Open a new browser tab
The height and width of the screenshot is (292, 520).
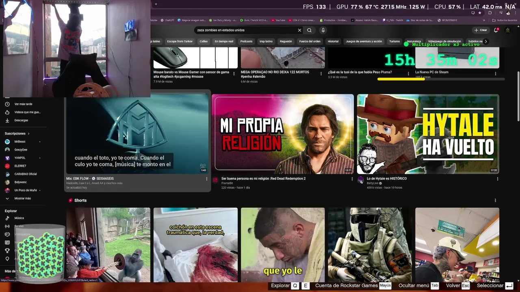click(156, 4)
